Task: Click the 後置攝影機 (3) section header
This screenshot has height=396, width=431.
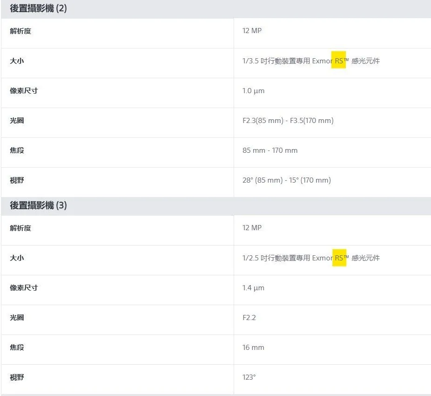Action: click(38, 205)
